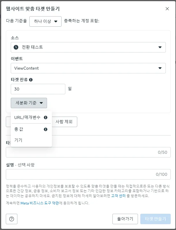Click the help question mark icon

(12, 219)
